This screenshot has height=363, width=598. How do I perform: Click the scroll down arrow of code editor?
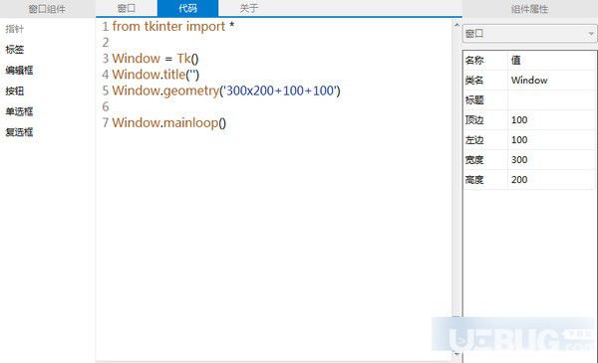click(x=456, y=354)
